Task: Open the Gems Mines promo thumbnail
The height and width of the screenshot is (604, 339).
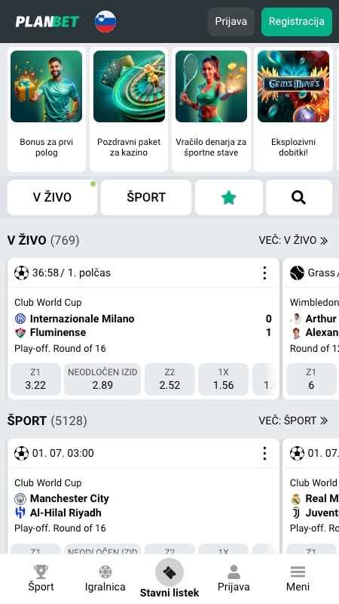Action: pos(293,86)
